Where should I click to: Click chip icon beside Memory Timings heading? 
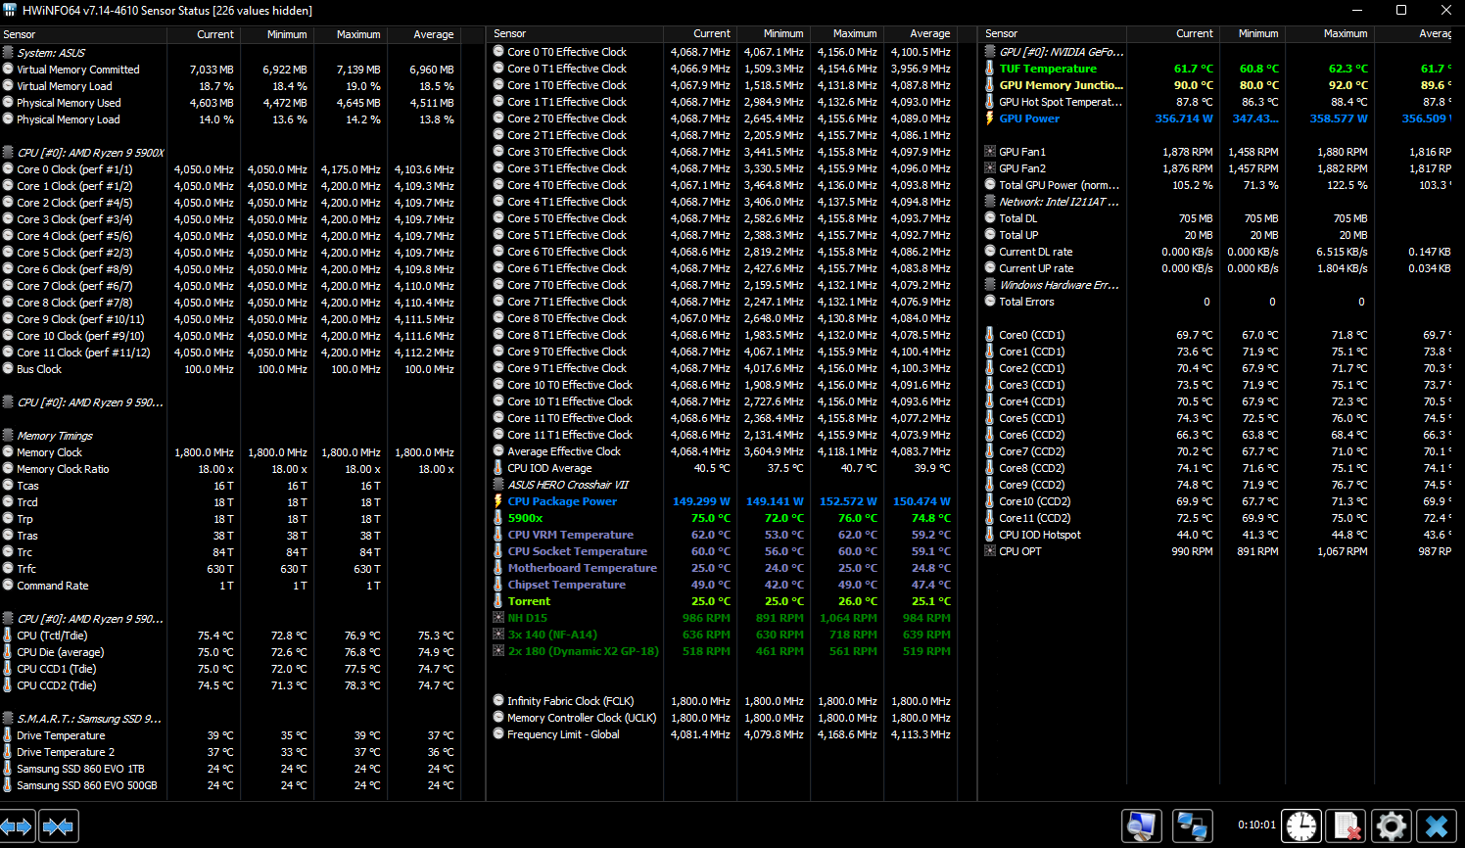point(8,436)
